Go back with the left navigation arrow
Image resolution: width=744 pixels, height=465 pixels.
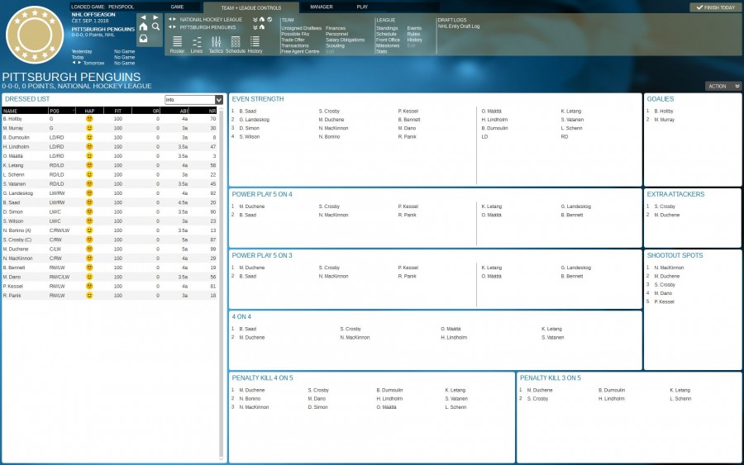tap(143, 17)
